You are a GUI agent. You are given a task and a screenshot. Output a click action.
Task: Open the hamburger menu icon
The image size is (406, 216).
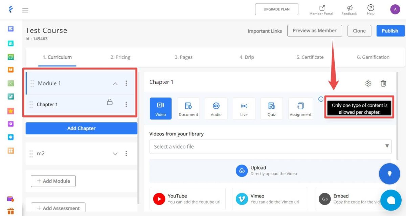point(25,10)
